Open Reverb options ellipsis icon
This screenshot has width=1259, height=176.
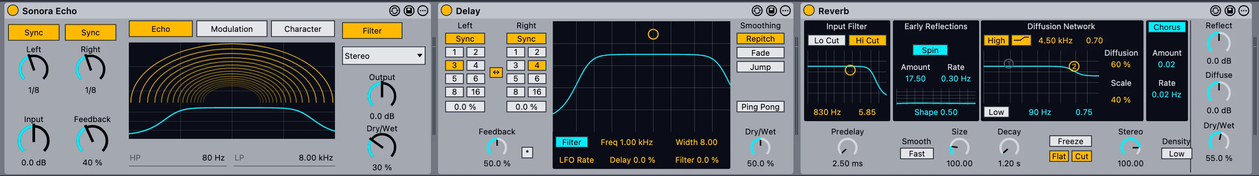[1244, 10]
